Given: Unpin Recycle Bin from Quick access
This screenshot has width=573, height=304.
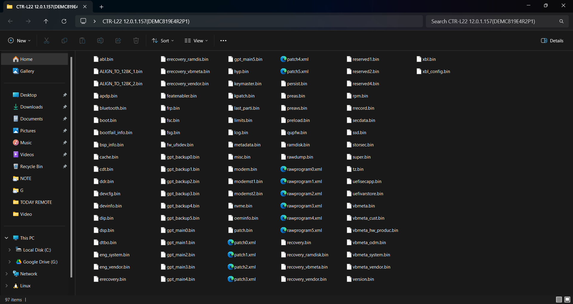Looking at the screenshot, I should (65, 166).
